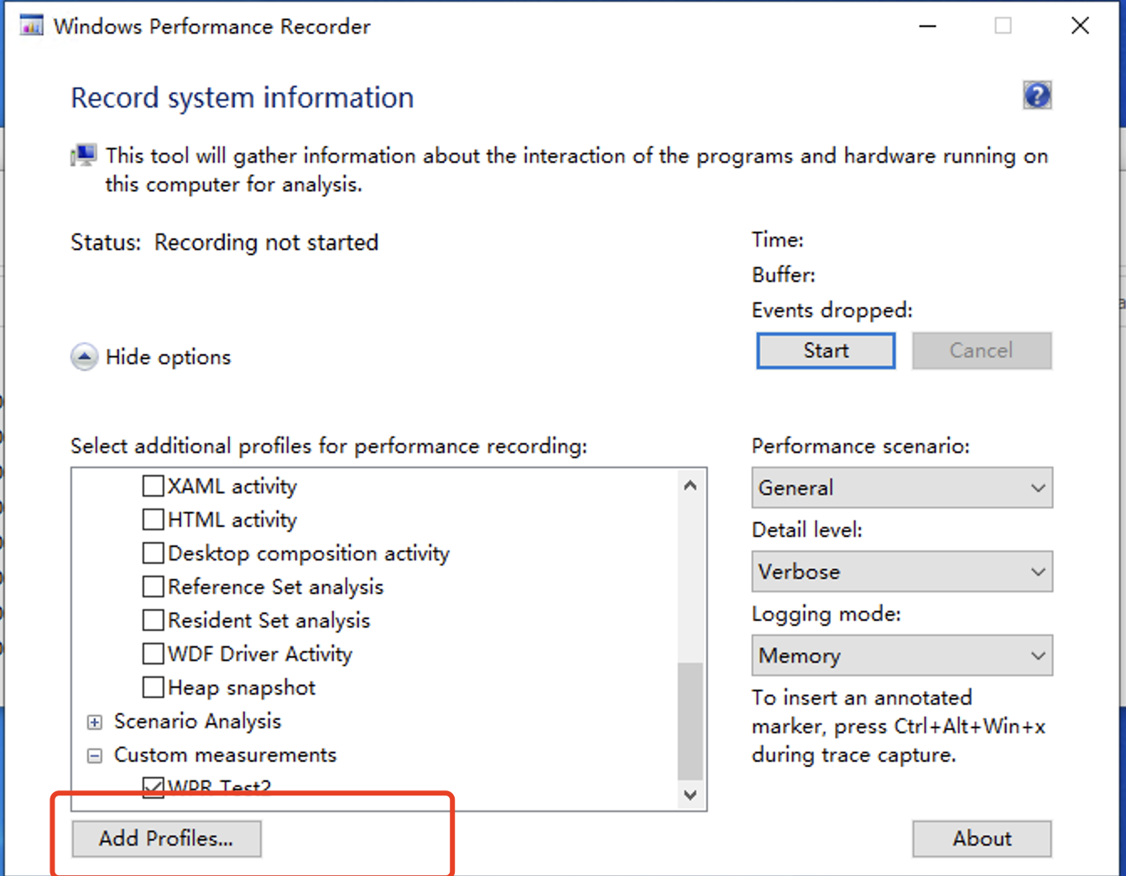The image size is (1126, 876).
Task: Check the WDF Driver Activity box
Action: click(153, 654)
